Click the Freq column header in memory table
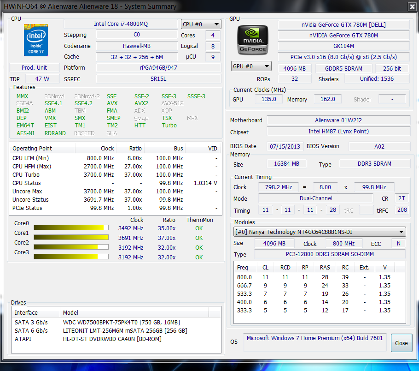 click(245, 267)
